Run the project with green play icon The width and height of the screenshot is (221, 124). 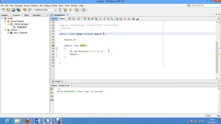tap(70, 10)
